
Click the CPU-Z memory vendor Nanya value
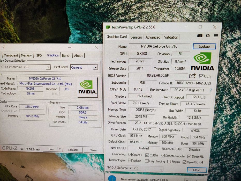pyautogui.click(x=83, y=117)
